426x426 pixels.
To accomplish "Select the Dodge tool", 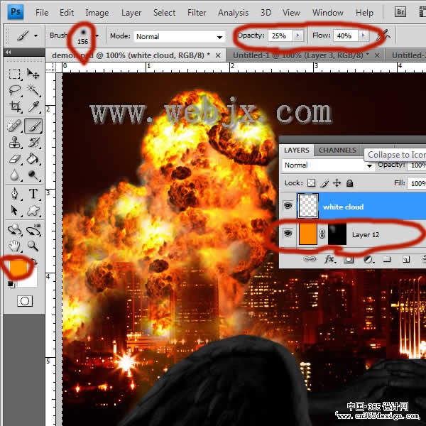I will (33, 175).
